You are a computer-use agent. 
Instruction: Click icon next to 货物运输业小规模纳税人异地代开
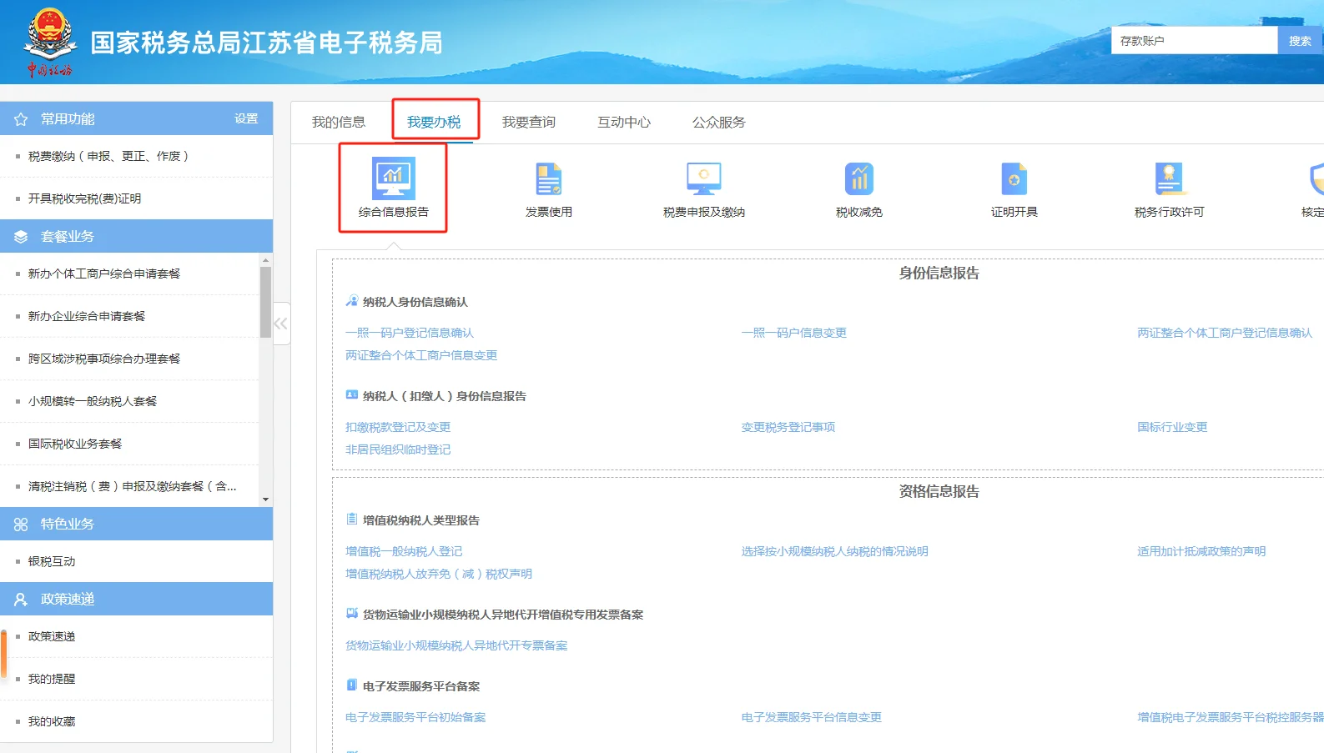[351, 614]
